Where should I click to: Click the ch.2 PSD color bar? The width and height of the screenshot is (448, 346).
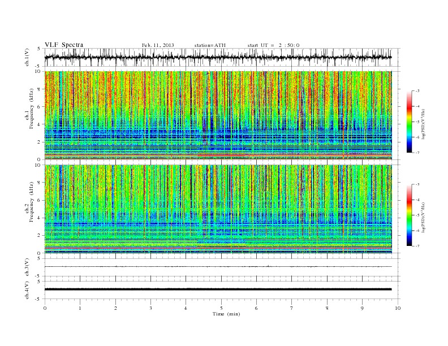click(409, 215)
